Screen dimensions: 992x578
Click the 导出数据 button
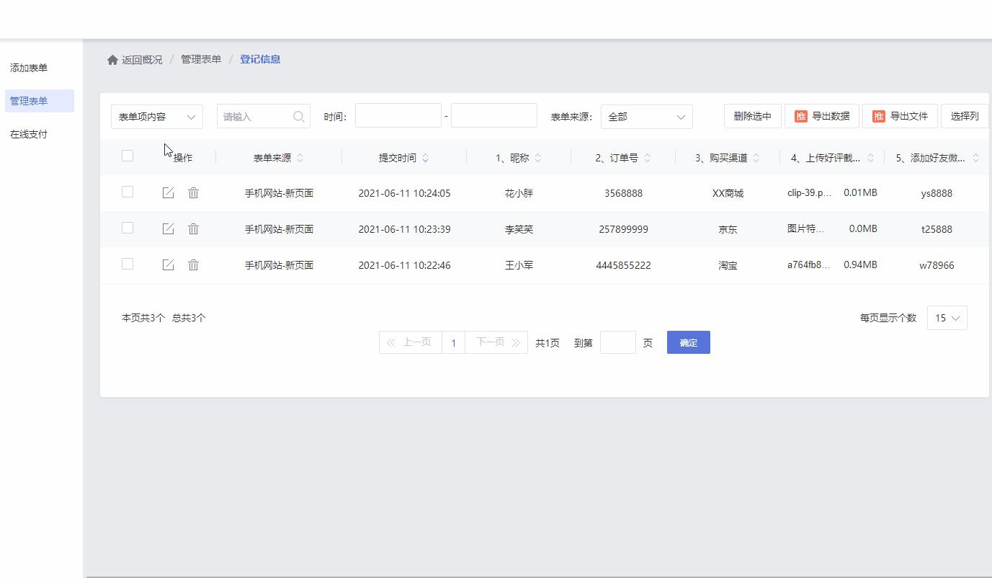(x=821, y=116)
